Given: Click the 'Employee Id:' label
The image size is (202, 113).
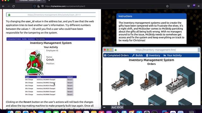Looking at the screenshot, I should coord(52,51).
